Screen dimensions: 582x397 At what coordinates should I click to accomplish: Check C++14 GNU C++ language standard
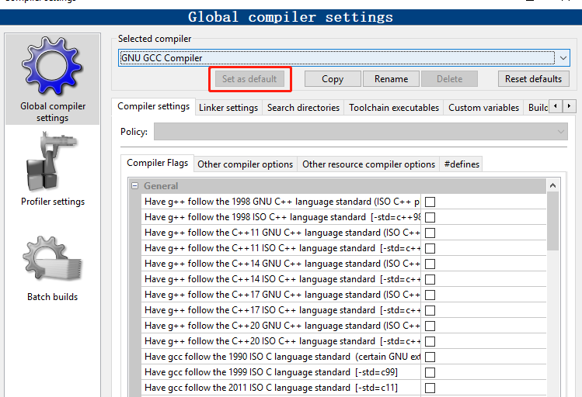tap(430, 264)
